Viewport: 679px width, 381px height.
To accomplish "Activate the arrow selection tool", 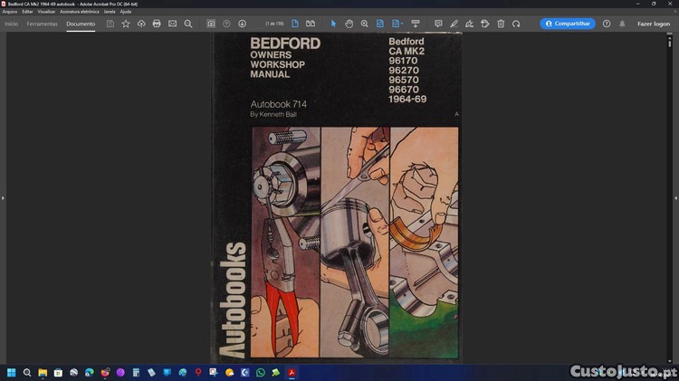I will click(333, 24).
